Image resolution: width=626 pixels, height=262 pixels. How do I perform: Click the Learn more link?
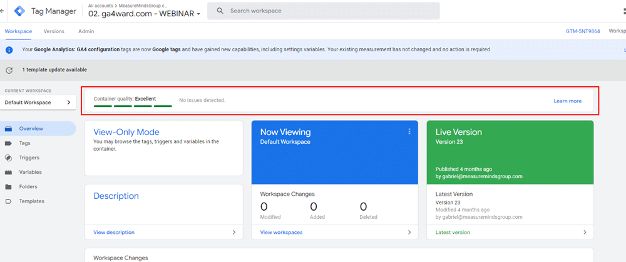click(x=567, y=101)
